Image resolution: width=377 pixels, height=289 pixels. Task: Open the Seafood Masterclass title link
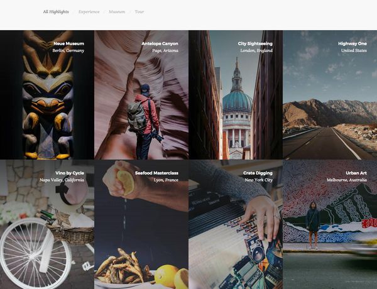[156, 173]
